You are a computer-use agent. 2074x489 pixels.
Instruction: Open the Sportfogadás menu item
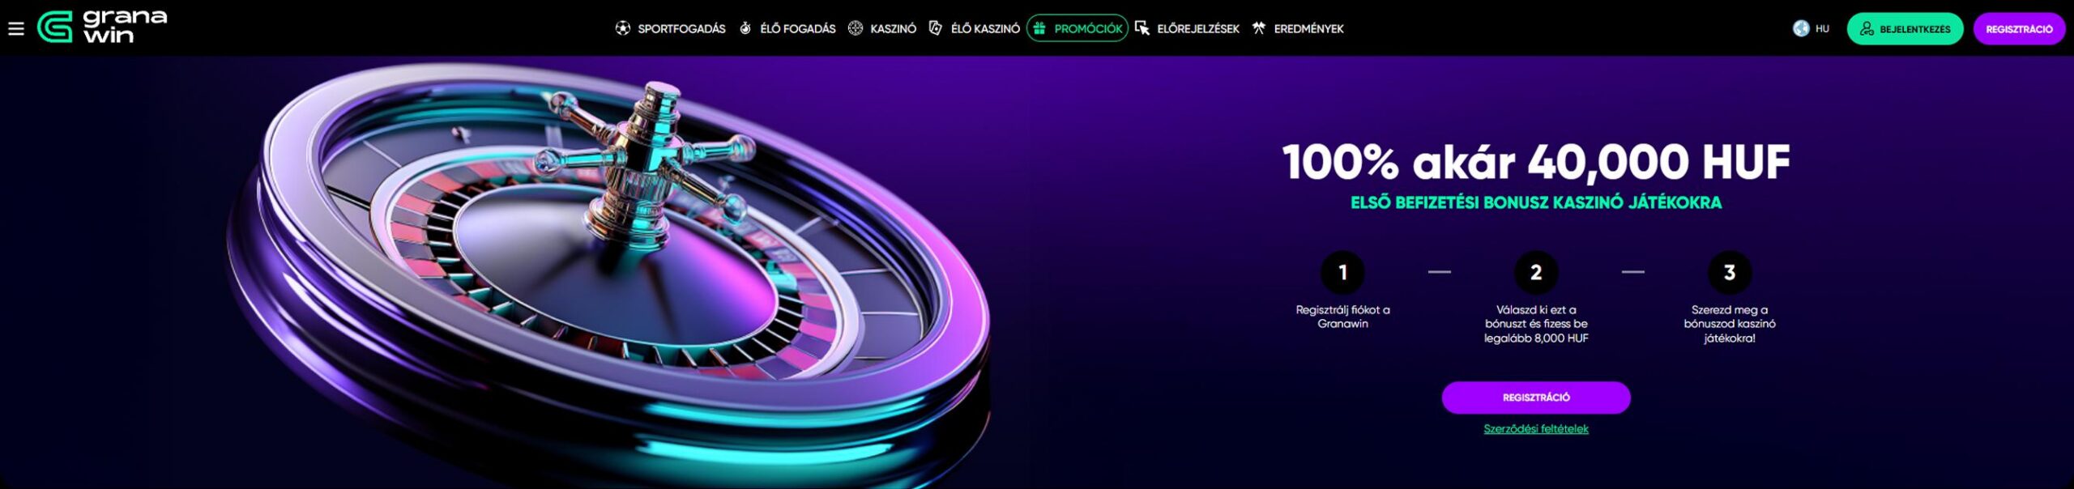pyautogui.click(x=681, y=28)
